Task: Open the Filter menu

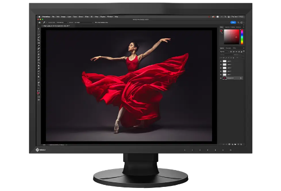Action: point(87,17)
